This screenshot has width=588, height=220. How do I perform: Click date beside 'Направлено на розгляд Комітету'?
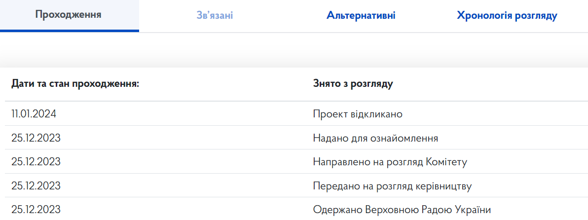pyautogui.click(x=36, y=161)
